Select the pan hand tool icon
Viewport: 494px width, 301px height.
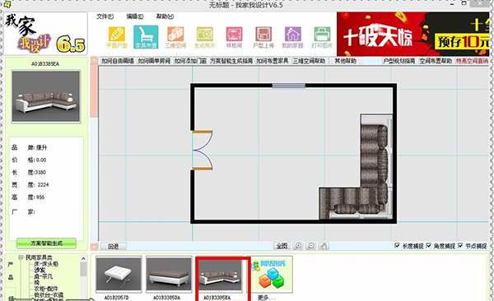pyautogui.click(x=324, y=246)
